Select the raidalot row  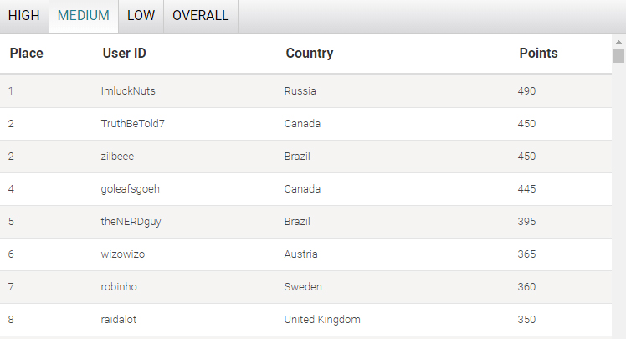point(305,320)
